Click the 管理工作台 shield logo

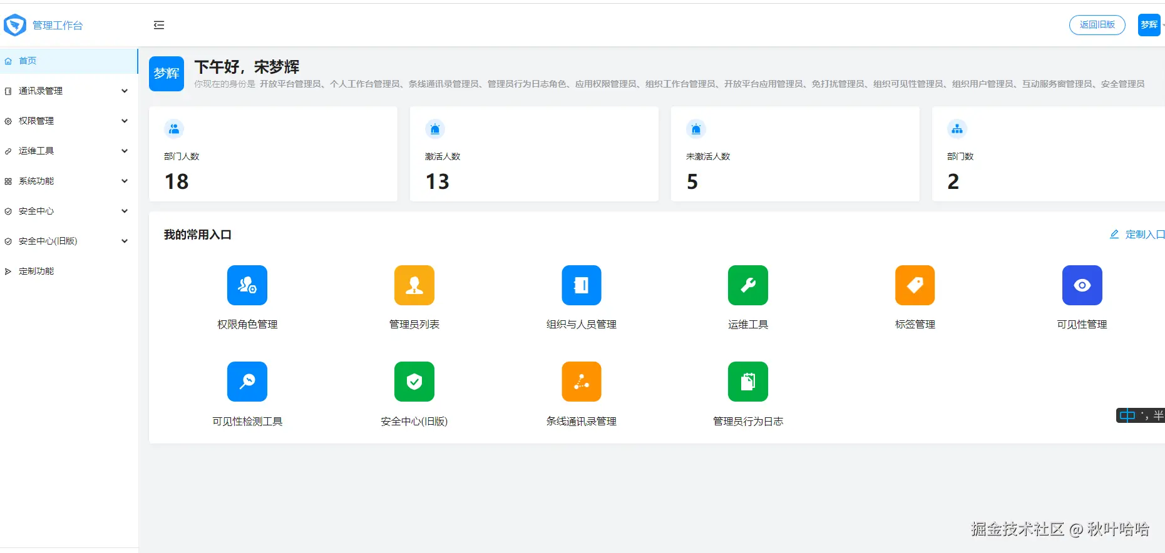click(x=15, y=25)
